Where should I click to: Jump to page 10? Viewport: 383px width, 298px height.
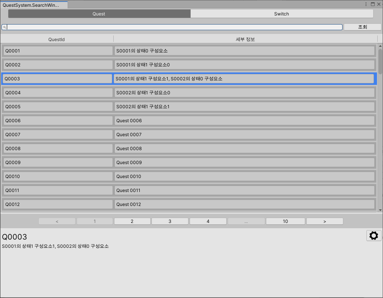pos(285,221)
